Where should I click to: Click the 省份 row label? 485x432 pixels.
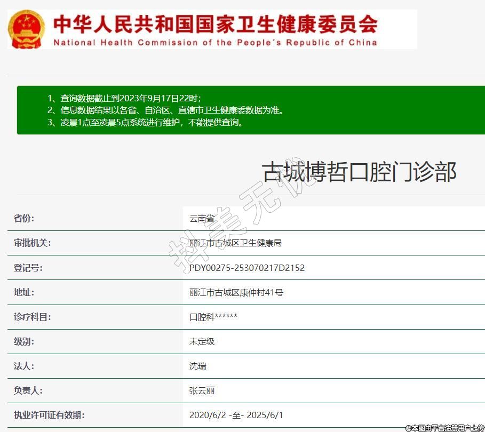(x=23, y=218)
